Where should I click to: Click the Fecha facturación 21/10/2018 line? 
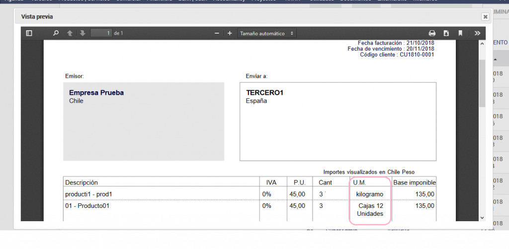tap(396, 43)
